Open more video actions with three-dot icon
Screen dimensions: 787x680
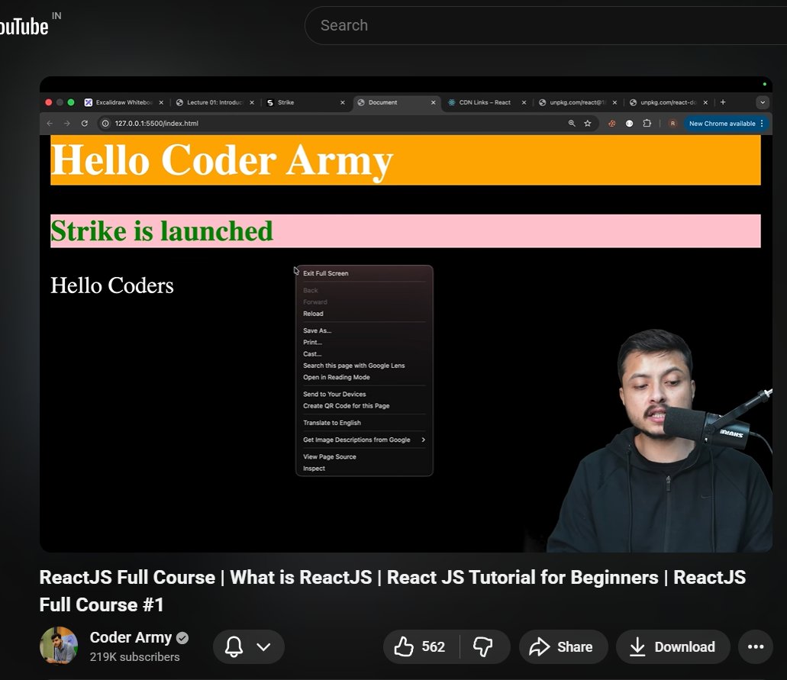pos(755,646)
